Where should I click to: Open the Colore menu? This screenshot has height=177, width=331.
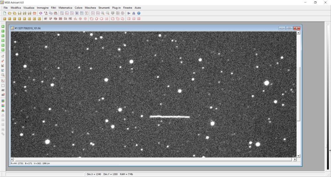[78, 8]
